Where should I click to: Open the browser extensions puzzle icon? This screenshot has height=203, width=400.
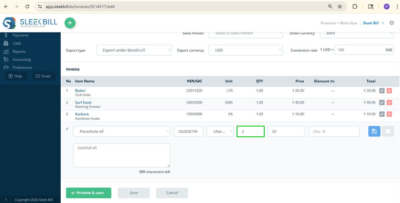pyautogui.click(x=355, y=6)
